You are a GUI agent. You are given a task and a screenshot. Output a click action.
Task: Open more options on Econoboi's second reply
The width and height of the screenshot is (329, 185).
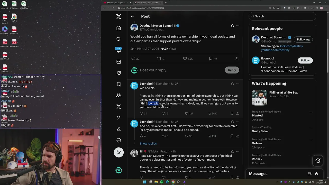coord(238,122)
